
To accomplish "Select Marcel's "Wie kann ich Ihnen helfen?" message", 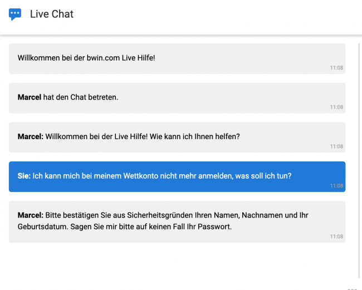I will pyautogui.click(x=177, y=137).
